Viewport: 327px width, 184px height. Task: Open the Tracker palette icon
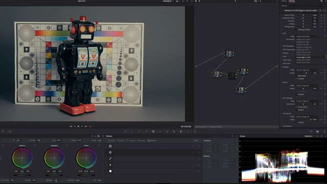[x=160, y=131]
